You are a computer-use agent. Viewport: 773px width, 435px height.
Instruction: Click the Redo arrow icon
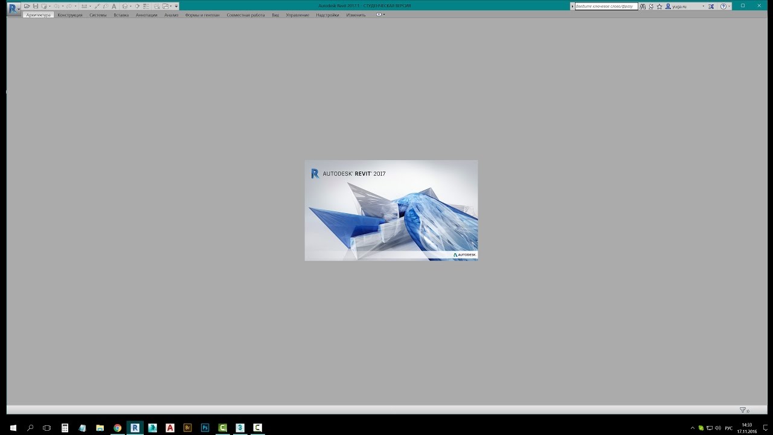click(69, 6)
